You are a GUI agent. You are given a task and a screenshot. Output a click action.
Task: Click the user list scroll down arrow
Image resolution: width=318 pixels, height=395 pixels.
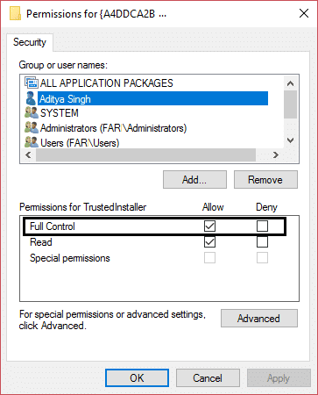click(x=290, y=140)
